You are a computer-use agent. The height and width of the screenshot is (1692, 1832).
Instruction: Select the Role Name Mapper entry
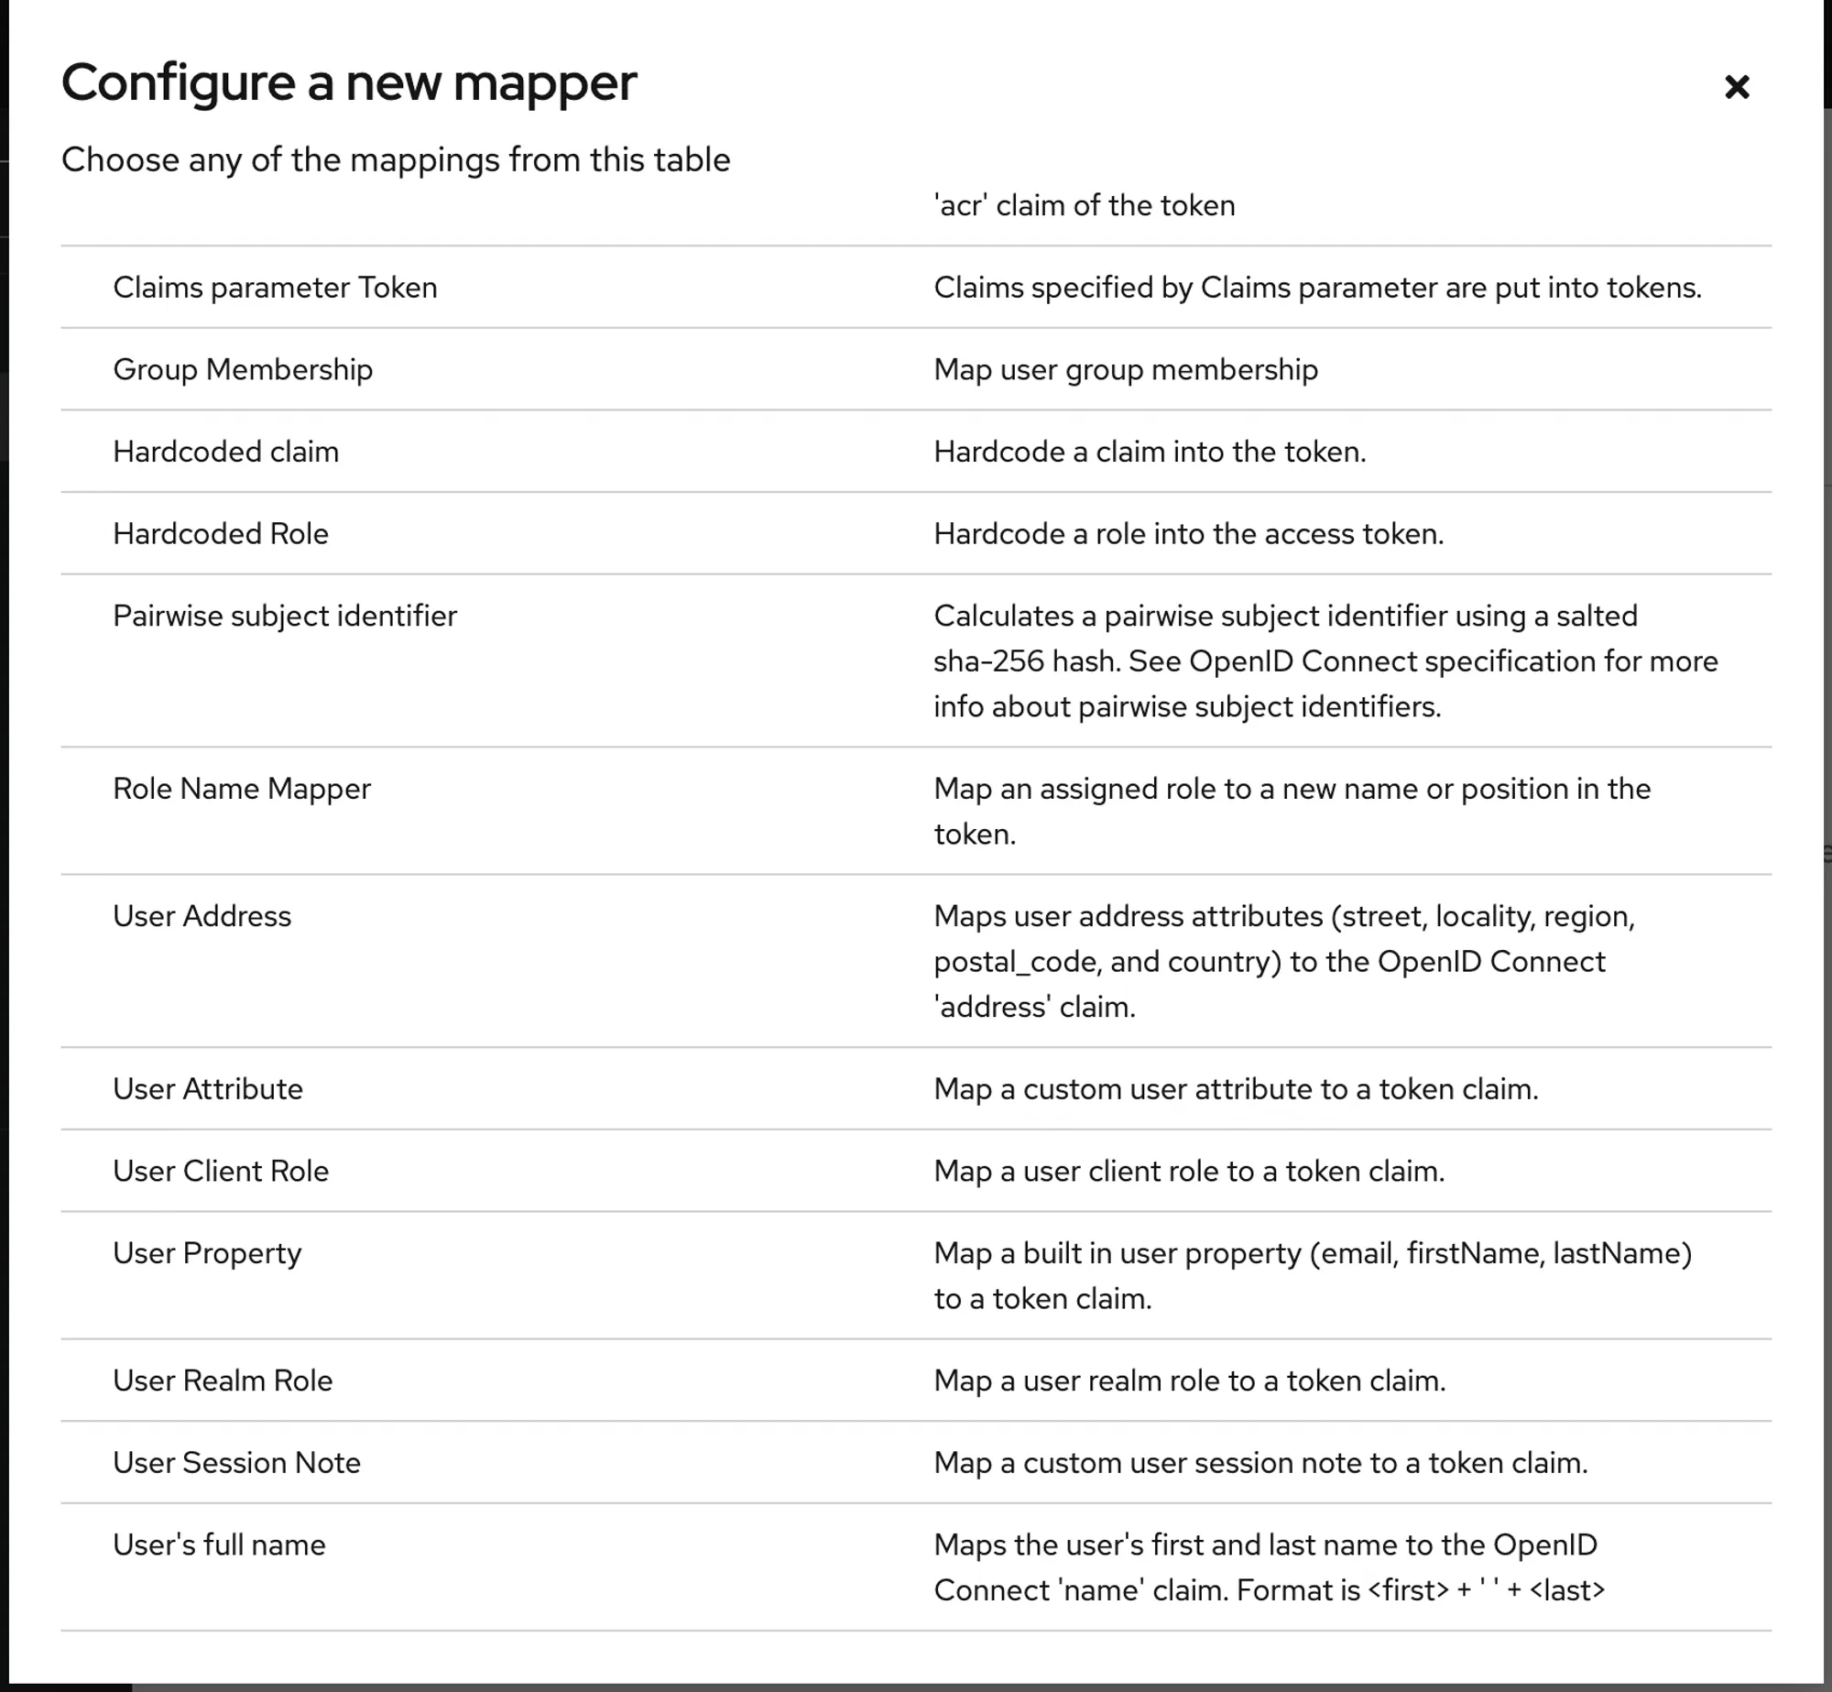tap(241, 789)
